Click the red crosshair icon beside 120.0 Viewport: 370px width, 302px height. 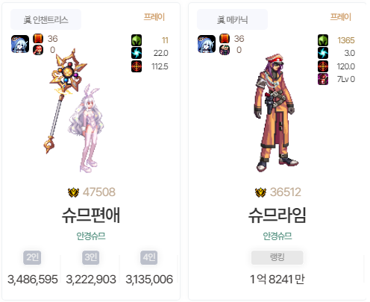(x=323, y=66)
